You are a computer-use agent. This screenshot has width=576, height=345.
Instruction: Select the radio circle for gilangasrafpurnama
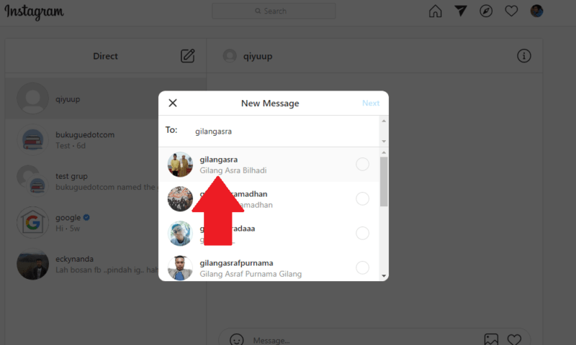point(363,267)
